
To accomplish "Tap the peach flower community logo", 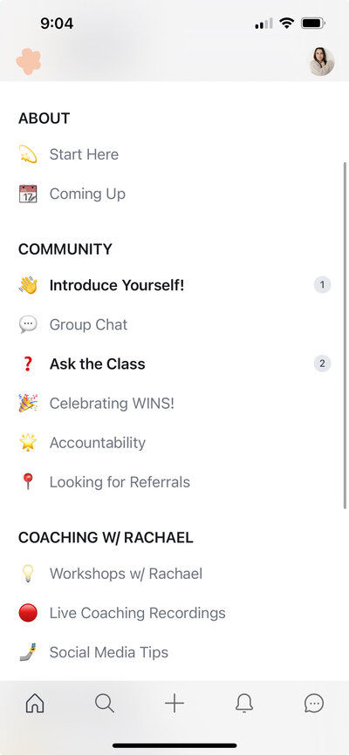I will pos(29,62).
